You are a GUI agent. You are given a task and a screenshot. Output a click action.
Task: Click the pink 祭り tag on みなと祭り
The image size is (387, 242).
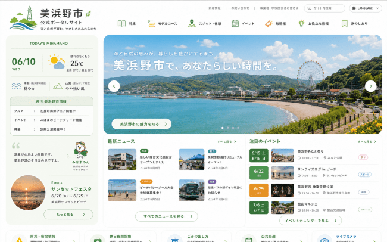coord(363,157)
